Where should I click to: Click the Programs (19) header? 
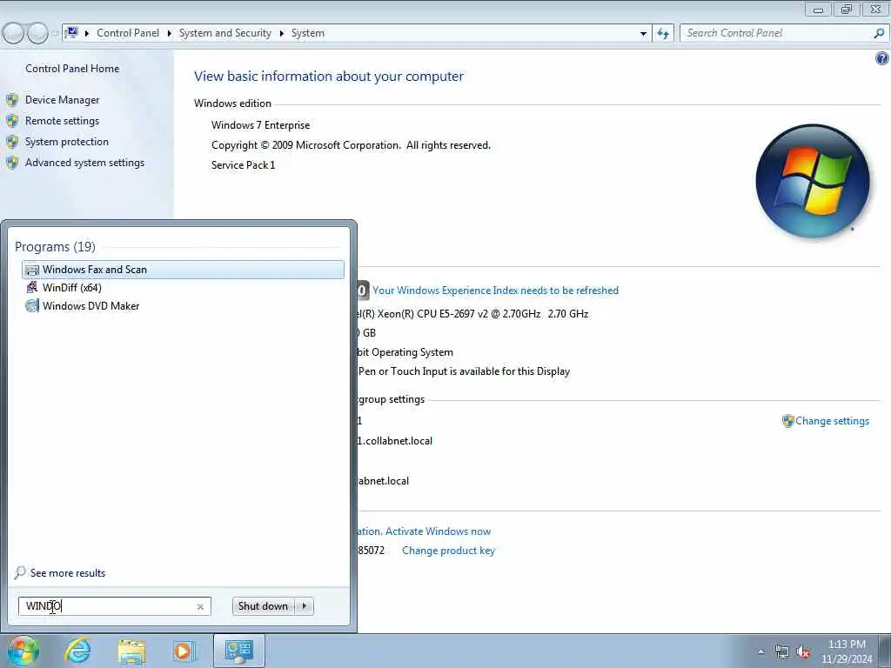55,246
